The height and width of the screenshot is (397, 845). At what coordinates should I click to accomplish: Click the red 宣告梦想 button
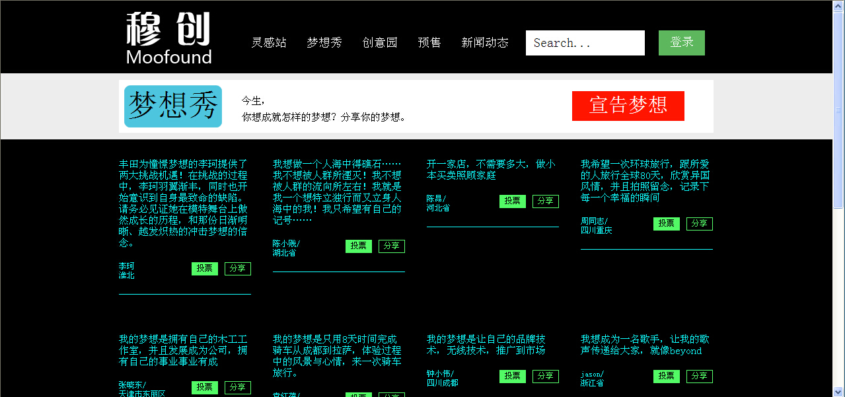628,106
